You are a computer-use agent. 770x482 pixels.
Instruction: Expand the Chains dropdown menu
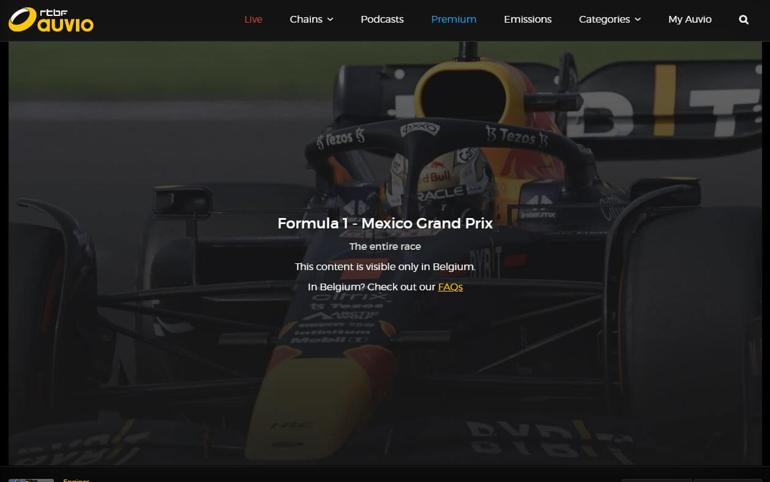[312, 20]
